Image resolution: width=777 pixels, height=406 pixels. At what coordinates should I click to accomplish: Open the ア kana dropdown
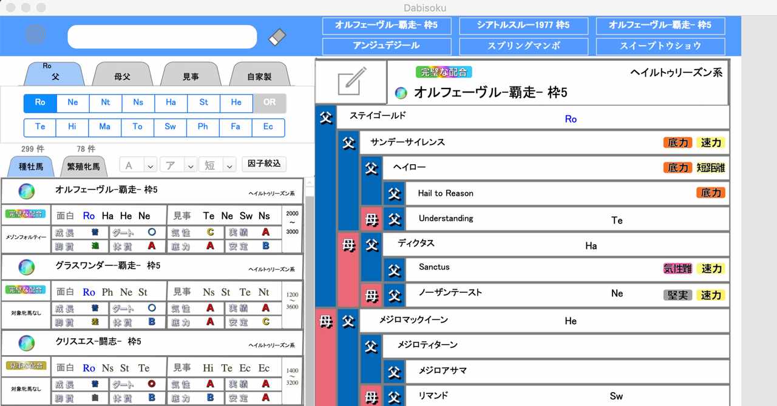click(x=178, y=165)
